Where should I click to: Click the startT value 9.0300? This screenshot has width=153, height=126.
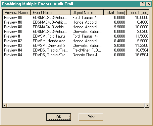tap(120, 46)
